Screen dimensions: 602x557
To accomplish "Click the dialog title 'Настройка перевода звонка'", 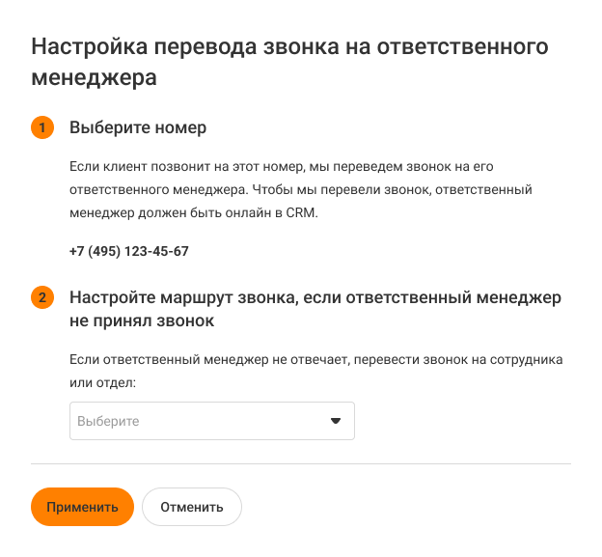I will (x=290, y=46).
